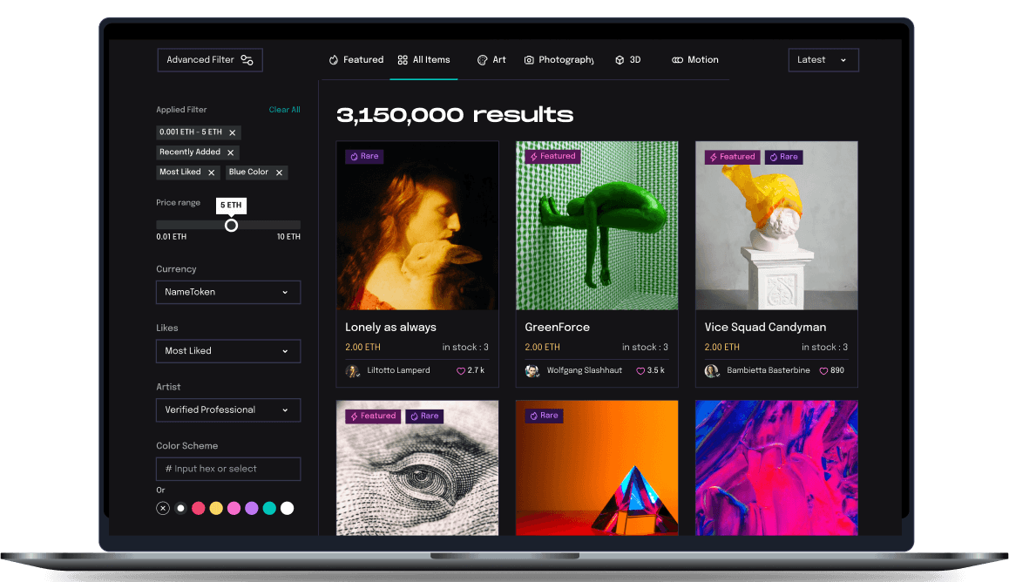Switch to the Photography tab

559,60
